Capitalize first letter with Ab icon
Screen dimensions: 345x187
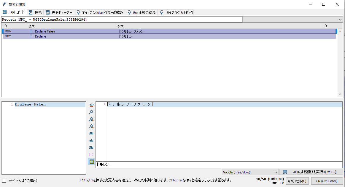click(x=91, y=147)
